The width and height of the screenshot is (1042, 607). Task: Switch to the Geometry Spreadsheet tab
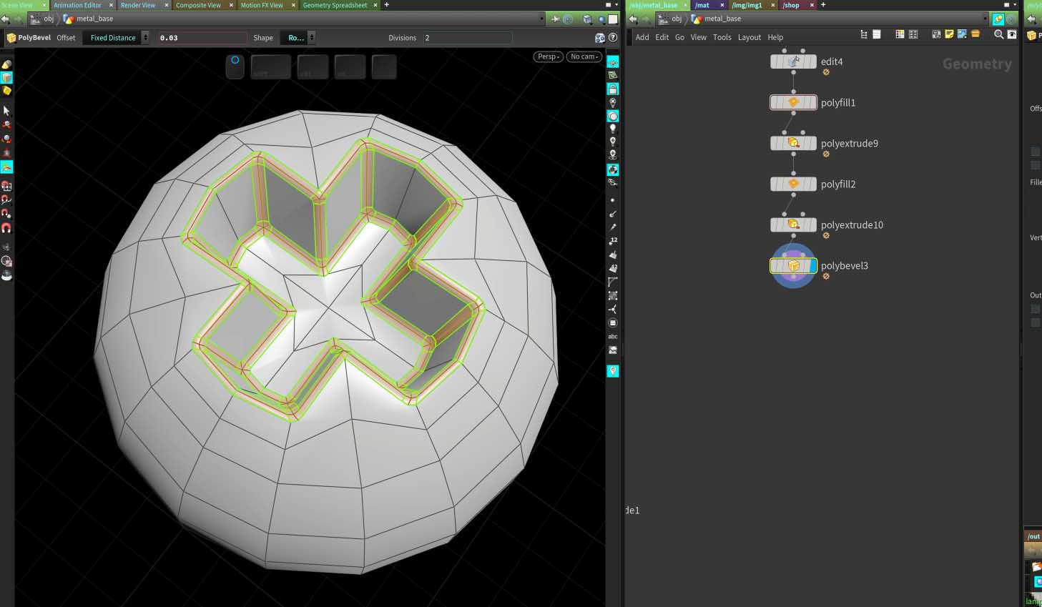(335, 5)
